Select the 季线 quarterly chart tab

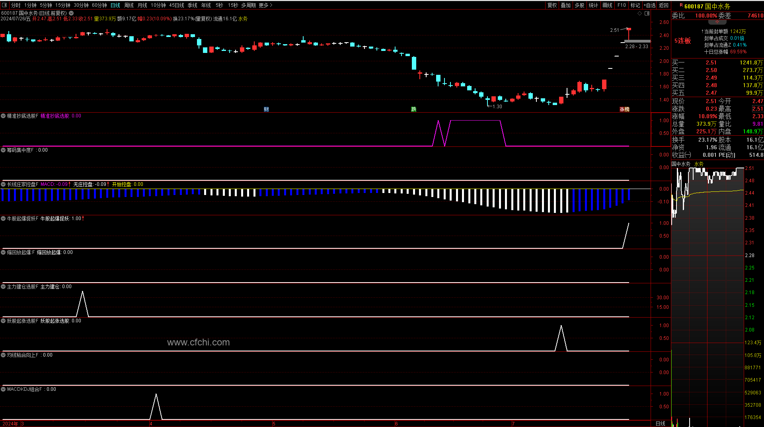[193, 5]
